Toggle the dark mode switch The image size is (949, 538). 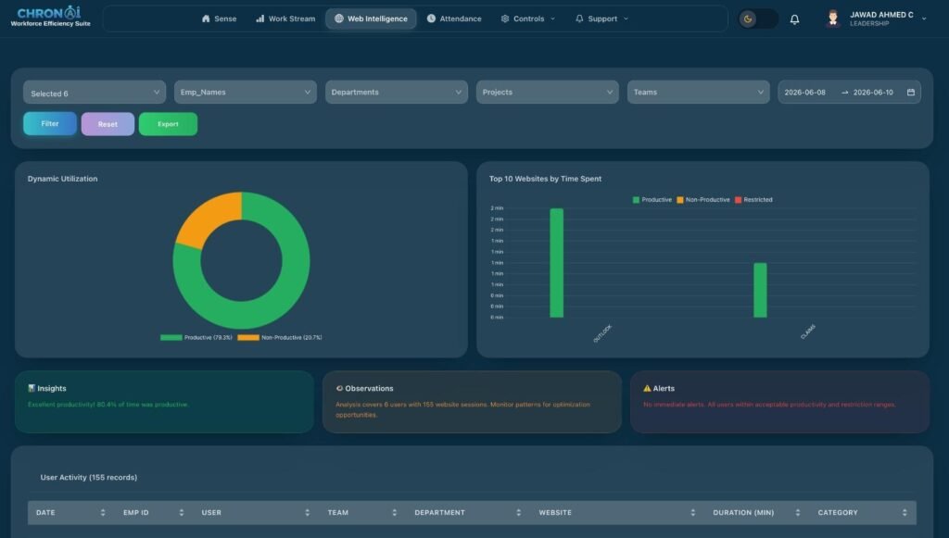click(x=758, y=19)
